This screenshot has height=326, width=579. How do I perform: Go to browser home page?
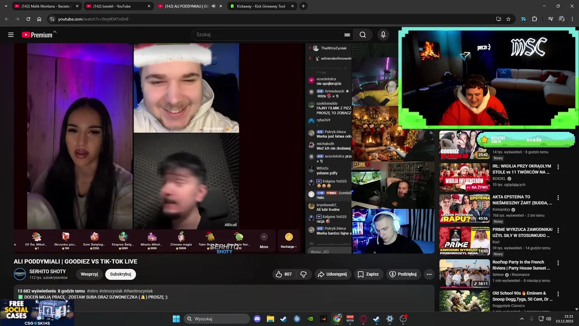(39, 19)
